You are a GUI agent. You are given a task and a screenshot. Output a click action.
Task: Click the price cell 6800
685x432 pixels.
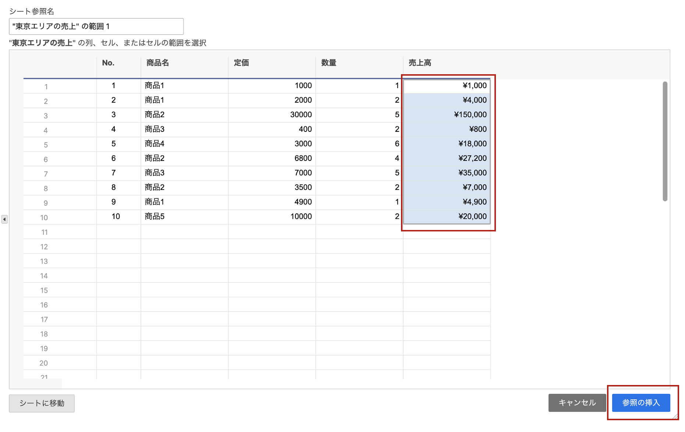(x=272, y=158)
